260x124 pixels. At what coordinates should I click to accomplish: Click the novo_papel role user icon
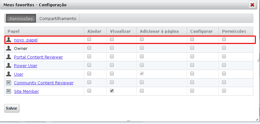point(9,40)
